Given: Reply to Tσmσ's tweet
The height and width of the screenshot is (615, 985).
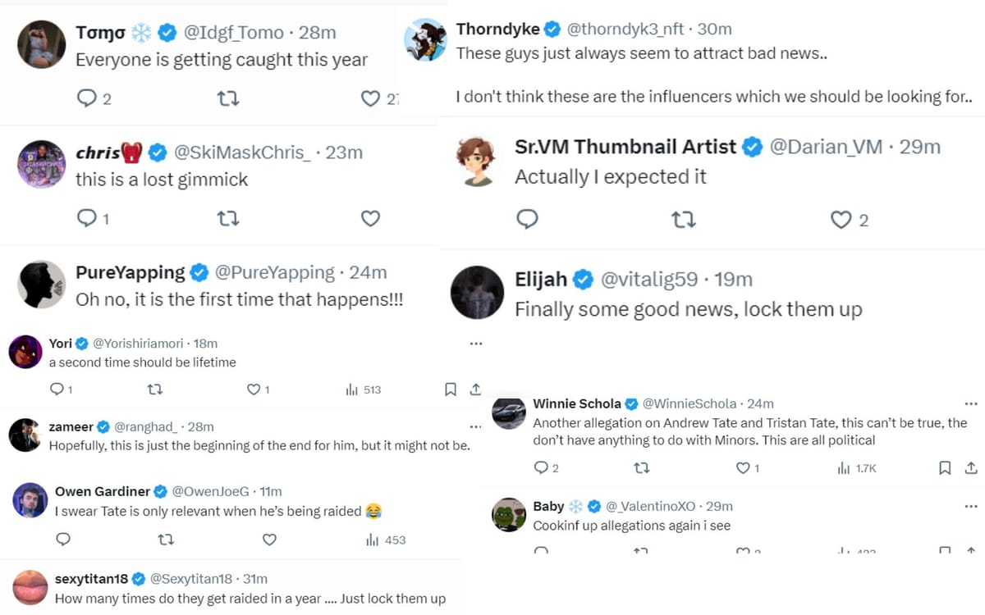Looking at the screenshot, I should tap(86, 98).
